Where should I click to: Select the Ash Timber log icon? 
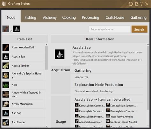pyautogui.click(x=6, y=122)
